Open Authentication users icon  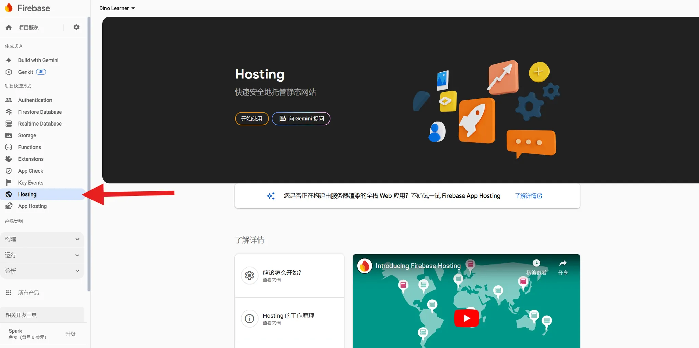click(9, 100)
